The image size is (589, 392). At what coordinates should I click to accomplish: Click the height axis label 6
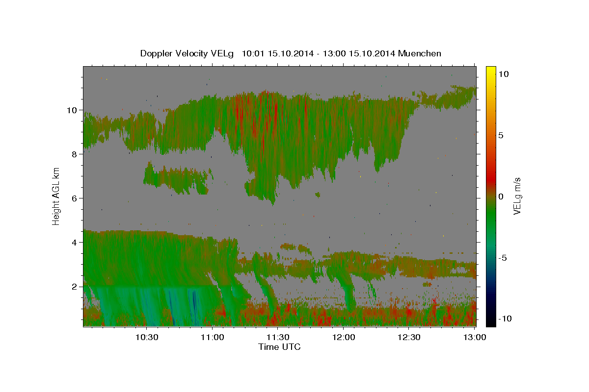click(75, 198)
